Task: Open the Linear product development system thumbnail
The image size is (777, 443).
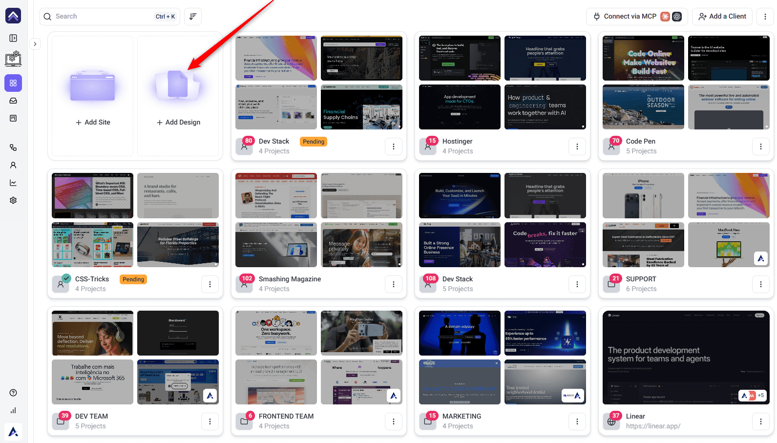Action: click(686, 358)
